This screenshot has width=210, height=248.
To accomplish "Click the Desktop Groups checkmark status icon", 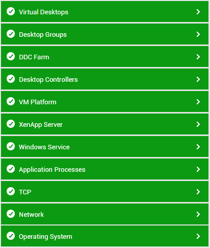I will click(x=11, y=34).
